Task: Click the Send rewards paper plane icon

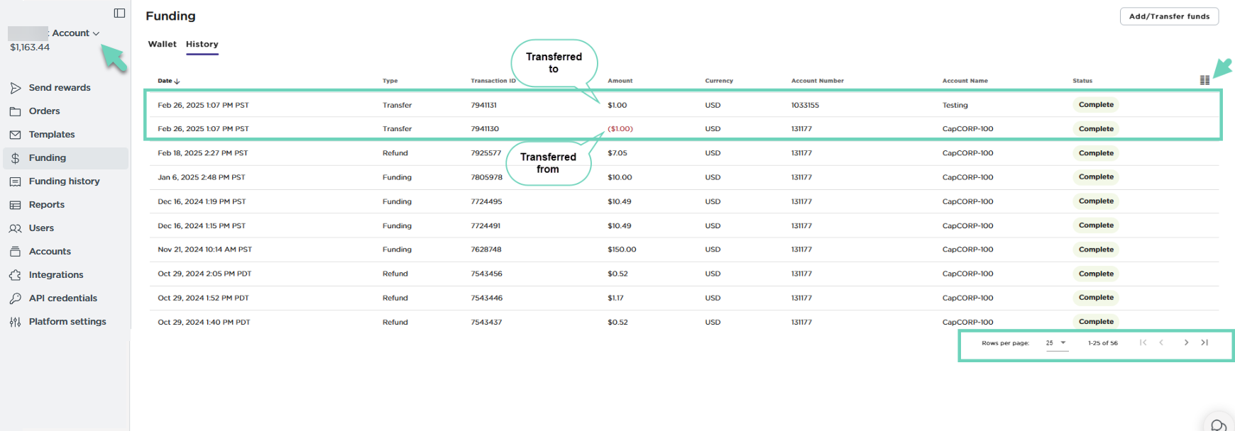Action: tap(16, 88)
